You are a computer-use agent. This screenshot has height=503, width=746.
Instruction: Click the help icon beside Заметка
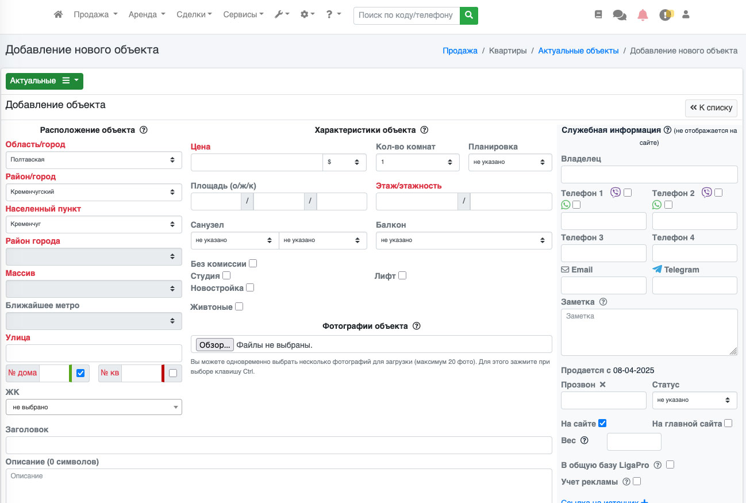(x=603, y=302)
